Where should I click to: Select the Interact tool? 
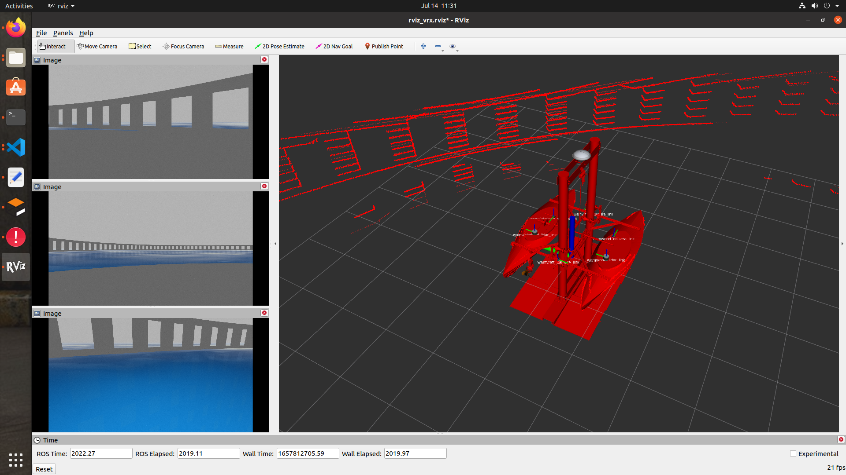click(56, 46)
